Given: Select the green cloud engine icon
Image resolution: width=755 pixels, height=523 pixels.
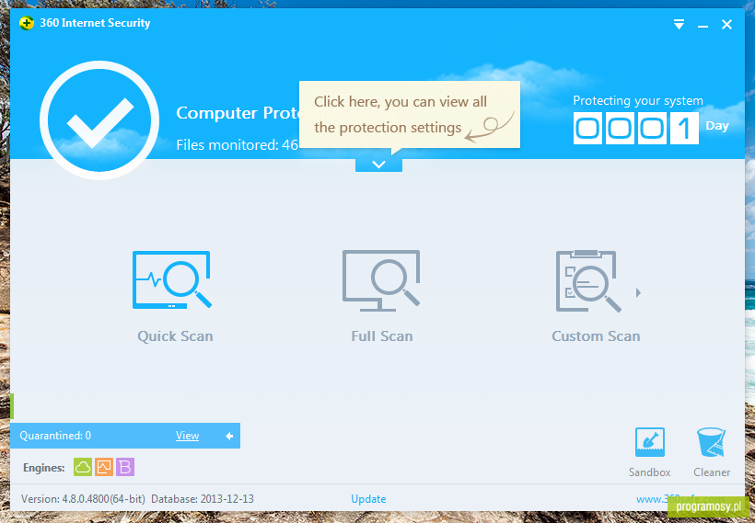Looking at the screenshot, I should point(83,467).
